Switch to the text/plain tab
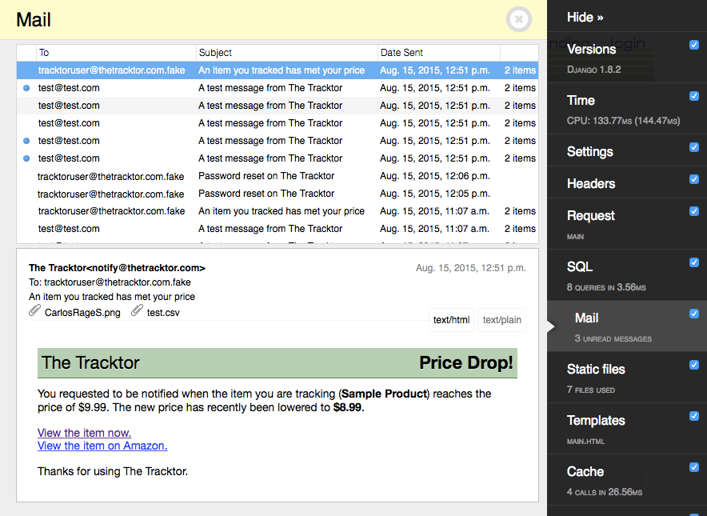707x516 pixels. 501,320
